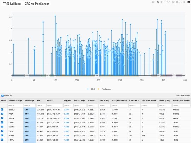Viewport: 191px width, 143px height.
Task: Click the CTD domain label on the chart
Action: pyautogui.click(x=174, y=76)
